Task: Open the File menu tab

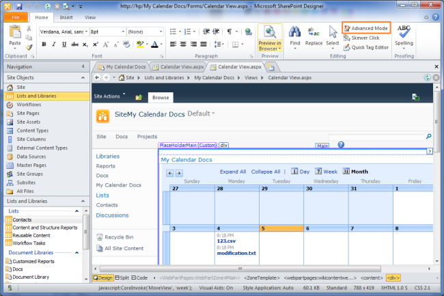Action: coord(16,17)
